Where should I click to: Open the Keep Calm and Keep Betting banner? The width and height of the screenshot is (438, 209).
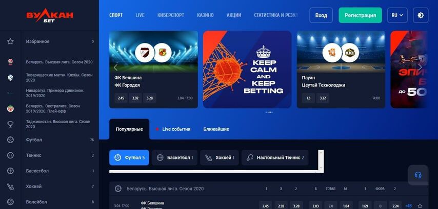click(247, 69)
